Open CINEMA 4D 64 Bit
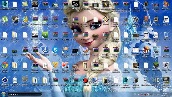172x97 pixels. coord(5,82)
